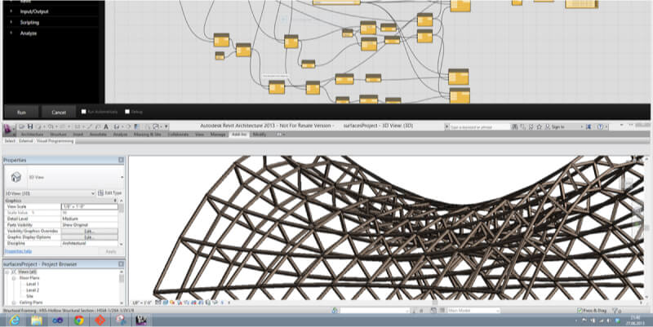Close the Project Browser panel
Viewport: 653px width, 327px height.
pos(121,263)
